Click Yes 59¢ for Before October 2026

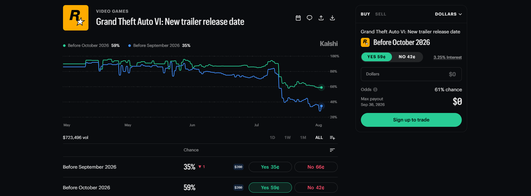pyautogui.click(x=270, y=188)
